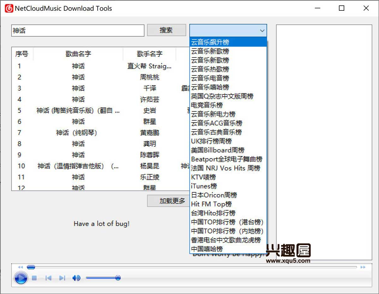Pick 英国Q杂志中文版周榜 from the list
Screen dimensions: 379x294
point(228,96)
